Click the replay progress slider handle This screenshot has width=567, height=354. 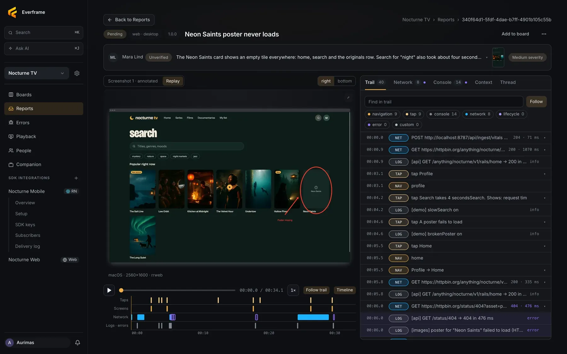point(121,290)
